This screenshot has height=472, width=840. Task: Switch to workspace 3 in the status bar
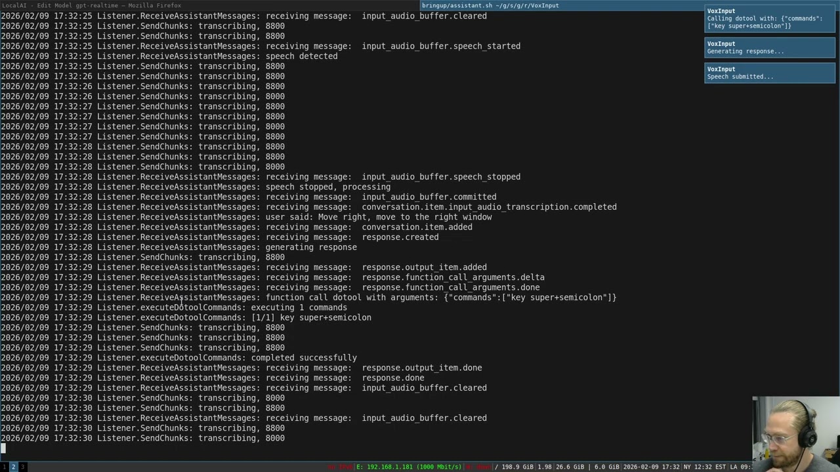(x=22, y=467)
